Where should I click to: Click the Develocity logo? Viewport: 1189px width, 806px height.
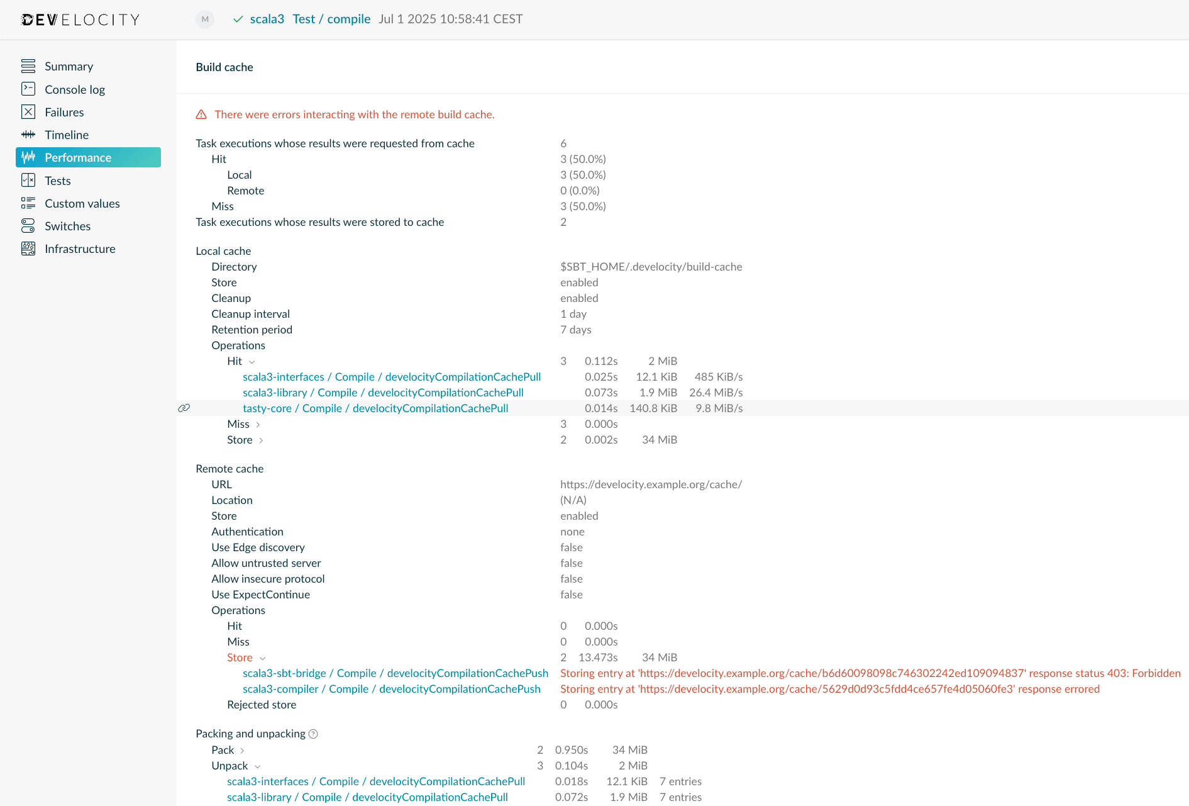pos(80,19)
